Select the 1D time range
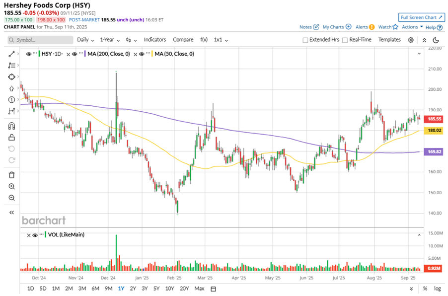The image size is (448, 296). pos(31,289)
